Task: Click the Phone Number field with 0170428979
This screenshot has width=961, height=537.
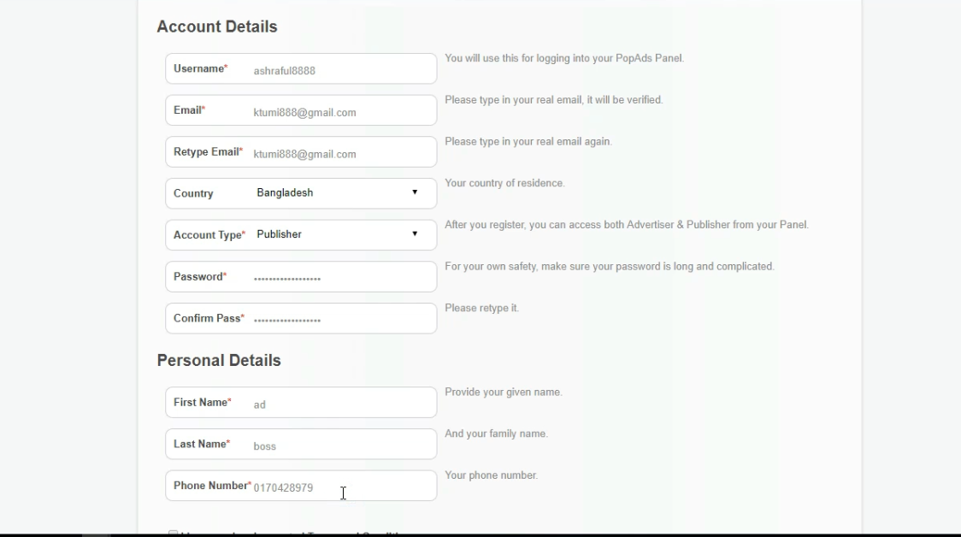Action: [342, 487]
